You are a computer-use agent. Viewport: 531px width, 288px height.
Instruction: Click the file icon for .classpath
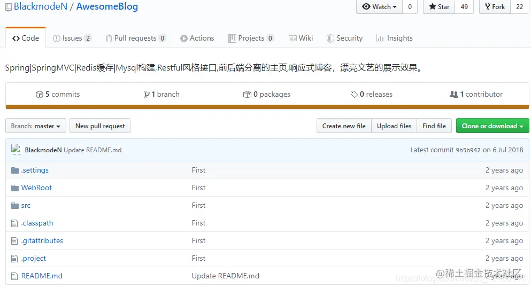tap(14, 223)
